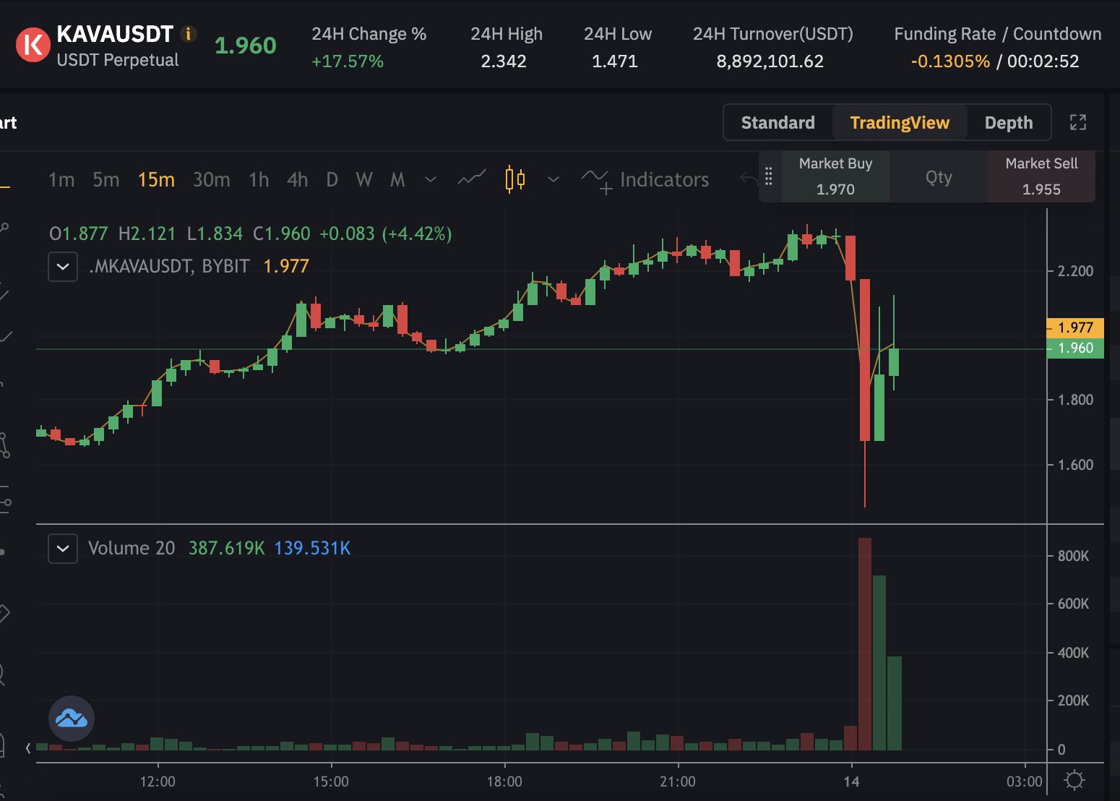Screen dimensions: 1120x801
Task: Click the green 1.960 price tag
Action: click(x=1075, y=348)
